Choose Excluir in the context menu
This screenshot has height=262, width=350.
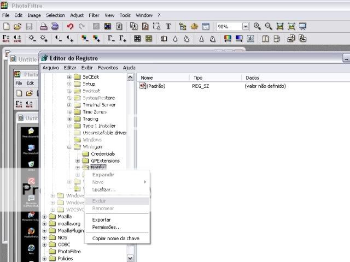117,201
